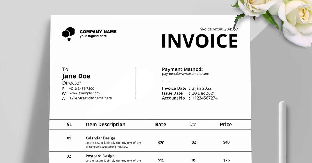Click the W website label

point(64,93)
